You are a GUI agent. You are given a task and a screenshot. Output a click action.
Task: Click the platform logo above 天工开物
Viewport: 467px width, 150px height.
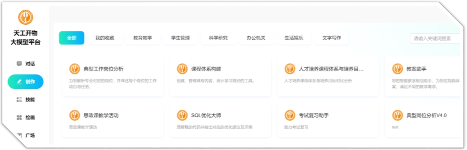[x=25, y=17]
